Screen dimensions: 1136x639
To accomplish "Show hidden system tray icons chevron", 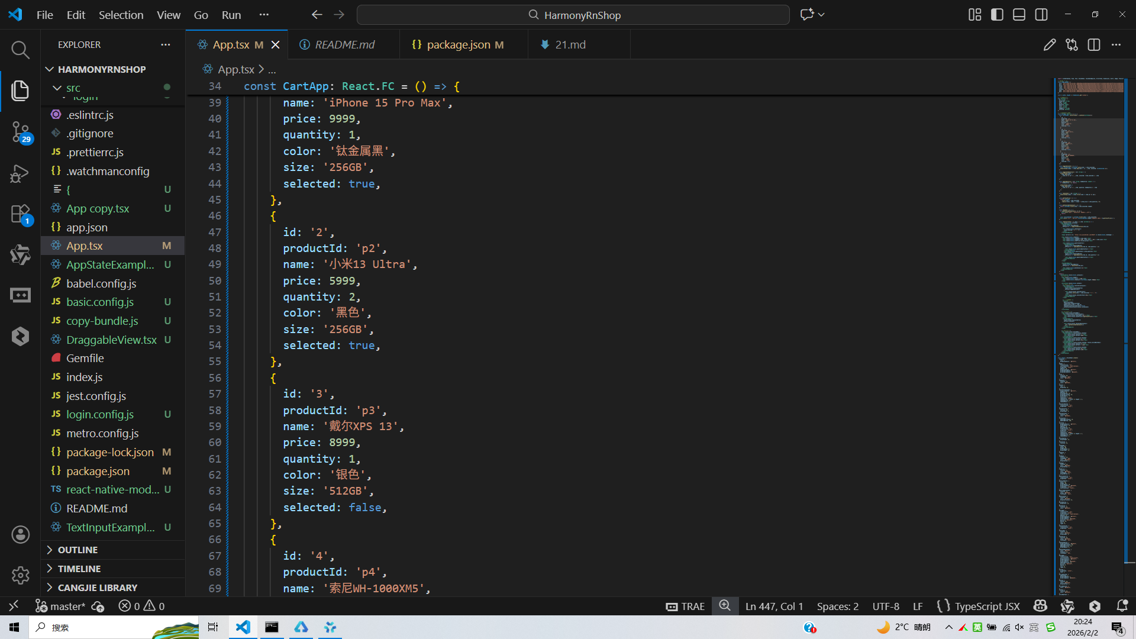I will tap(949, 627).
